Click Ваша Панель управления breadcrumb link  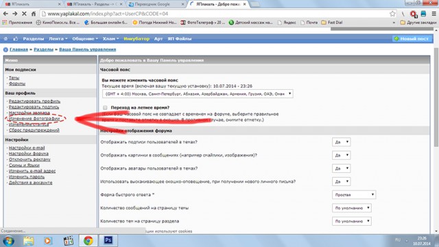coord(87,49)
